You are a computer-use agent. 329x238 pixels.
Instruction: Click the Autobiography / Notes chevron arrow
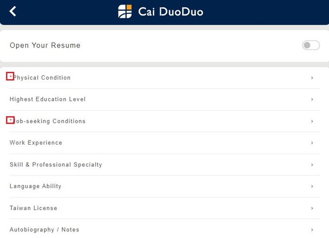312,230
